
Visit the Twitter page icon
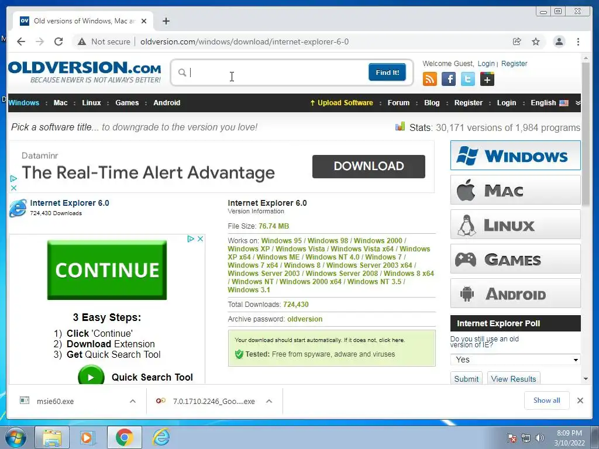pyautogui.click(x=467, y=79)
